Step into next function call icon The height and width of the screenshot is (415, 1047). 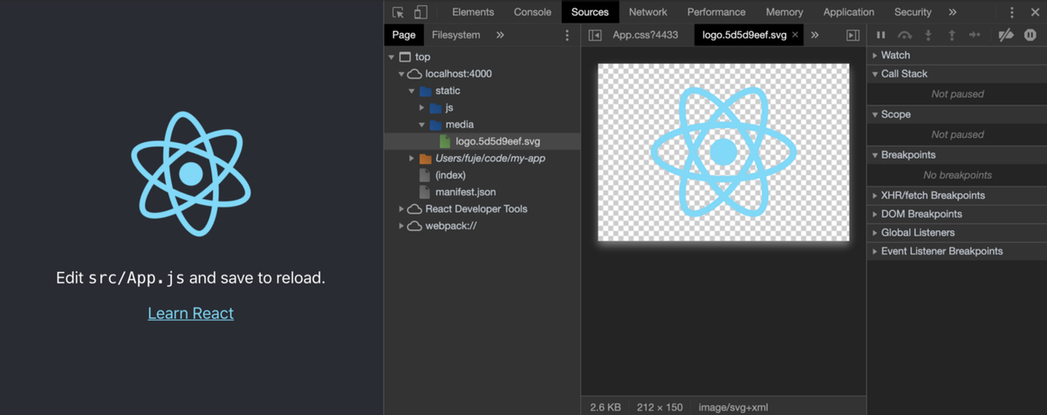928,35
